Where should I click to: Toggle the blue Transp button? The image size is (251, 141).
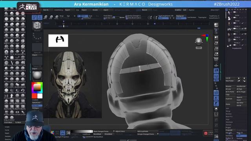[216, 98]
